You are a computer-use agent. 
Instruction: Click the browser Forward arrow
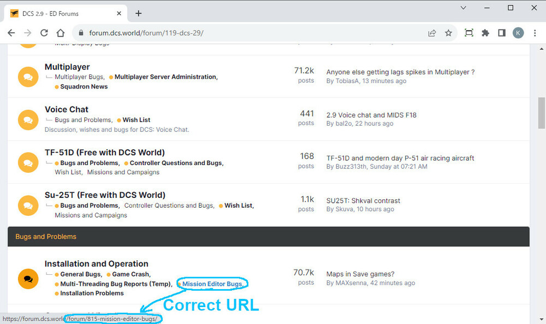[x=27, y=33]
